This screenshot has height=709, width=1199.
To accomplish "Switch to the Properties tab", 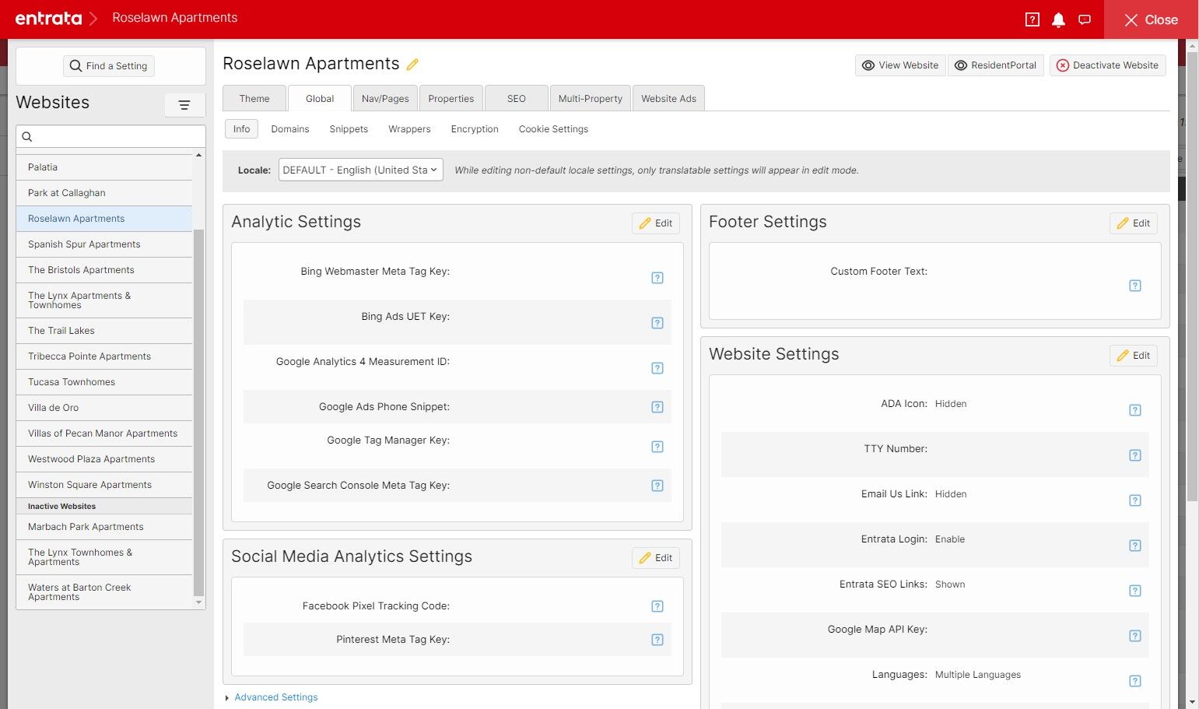I will [x=451, y=99].
